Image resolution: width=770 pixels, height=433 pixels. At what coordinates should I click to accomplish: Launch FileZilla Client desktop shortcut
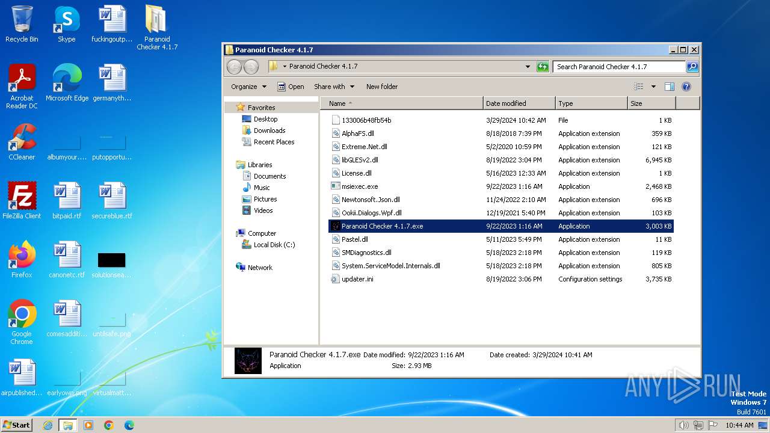coord(22,201)
